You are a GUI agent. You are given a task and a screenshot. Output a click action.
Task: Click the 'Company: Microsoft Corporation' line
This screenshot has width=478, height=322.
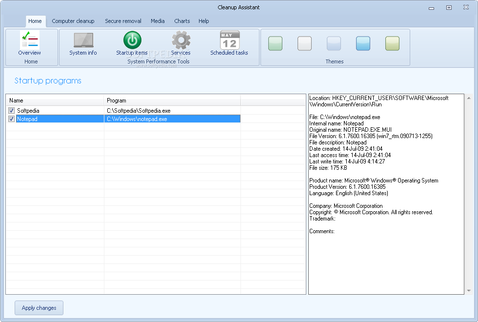(x=346, y=206)
